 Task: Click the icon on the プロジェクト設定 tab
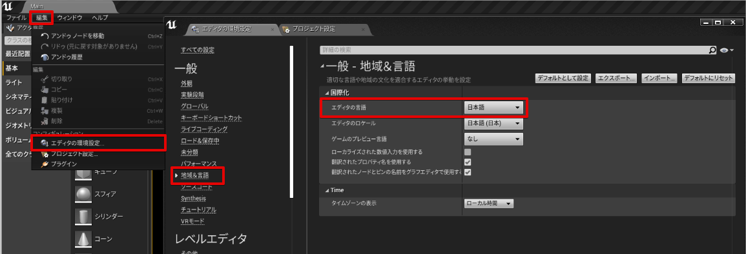point(286,30)
